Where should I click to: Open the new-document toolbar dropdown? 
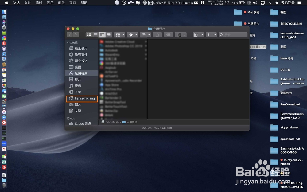coord(181,35)
